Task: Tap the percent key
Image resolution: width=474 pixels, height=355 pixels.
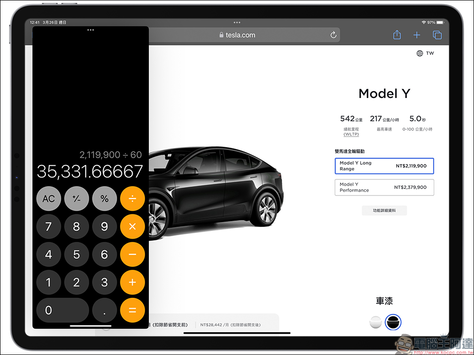Action: (x=104, y=199)
